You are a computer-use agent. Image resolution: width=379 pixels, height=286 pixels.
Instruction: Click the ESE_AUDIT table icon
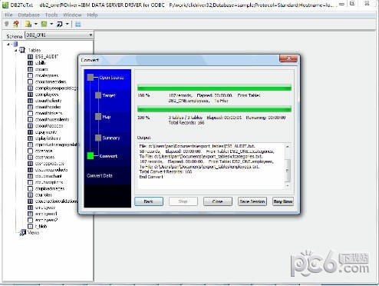31,57
